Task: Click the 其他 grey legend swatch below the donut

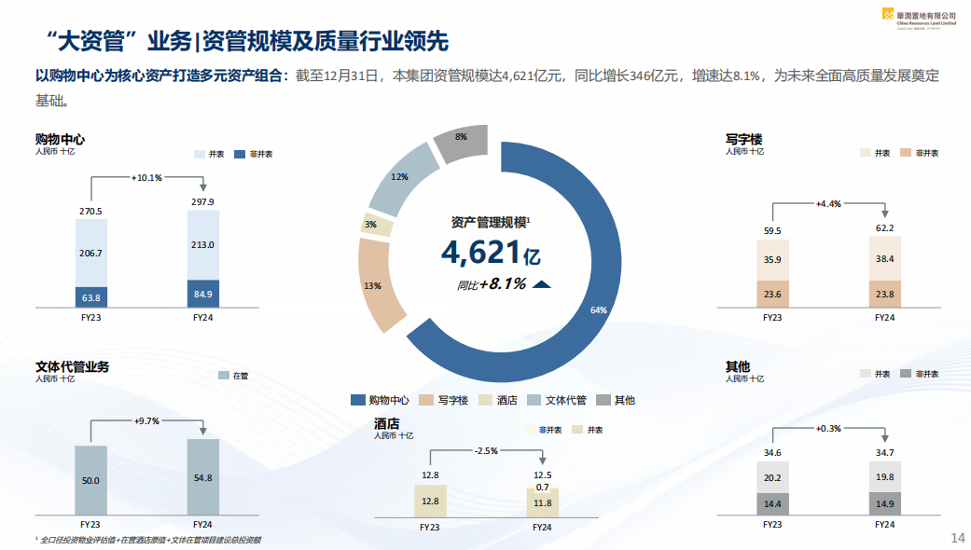Action: click(603, 400)
